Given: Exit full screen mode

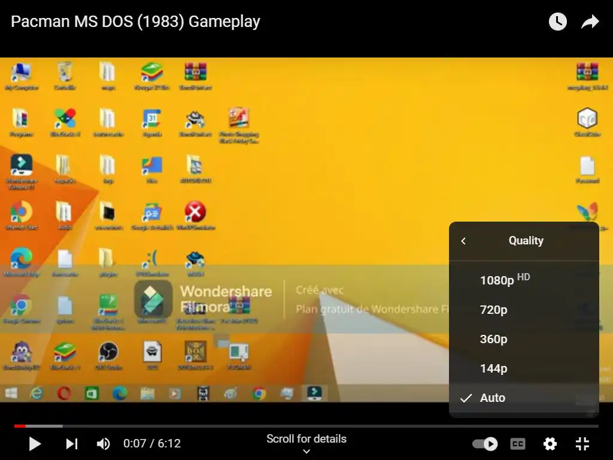Looking at the screenshot, I should 582,444.
